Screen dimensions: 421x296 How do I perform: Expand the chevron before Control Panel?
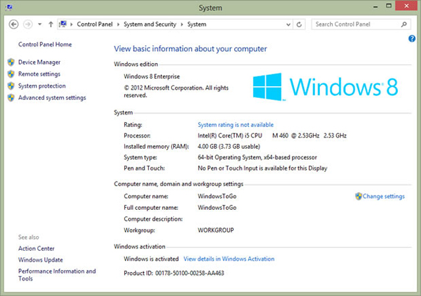[72, 24]
